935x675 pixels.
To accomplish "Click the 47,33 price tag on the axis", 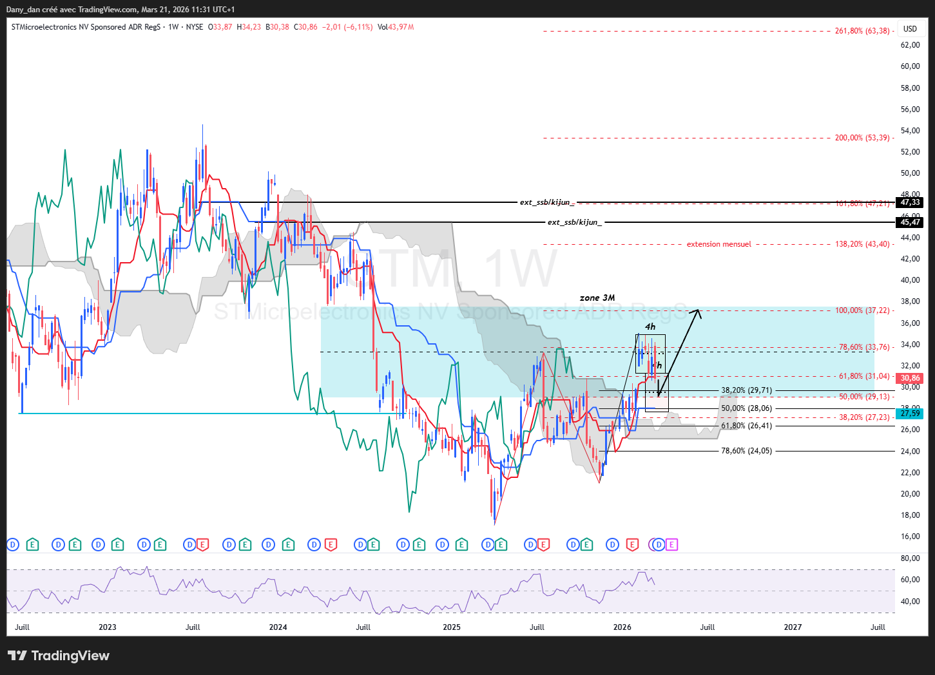I will 910,202.
